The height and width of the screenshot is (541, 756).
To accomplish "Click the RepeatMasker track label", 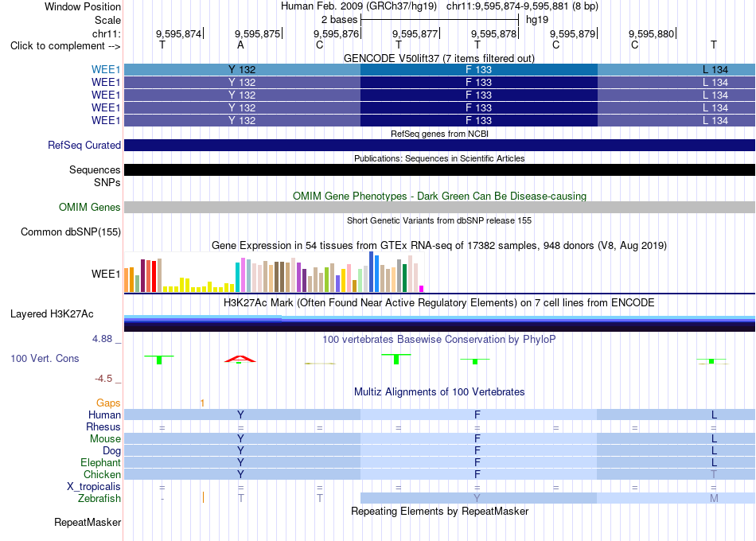I will [88, 522].
